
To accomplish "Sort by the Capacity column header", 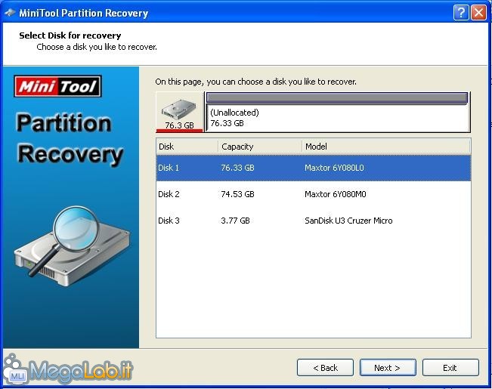I will 260,147.
